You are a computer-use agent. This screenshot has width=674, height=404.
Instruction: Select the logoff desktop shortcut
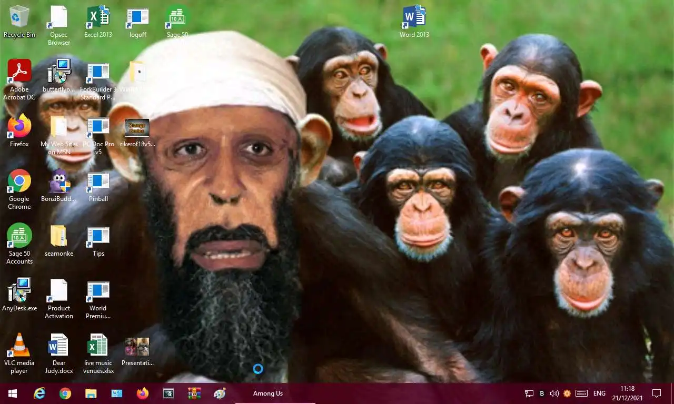tap(137, 22)
